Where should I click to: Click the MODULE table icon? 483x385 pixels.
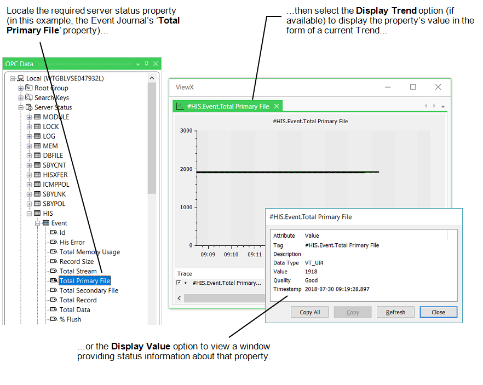tap(37, 117)
